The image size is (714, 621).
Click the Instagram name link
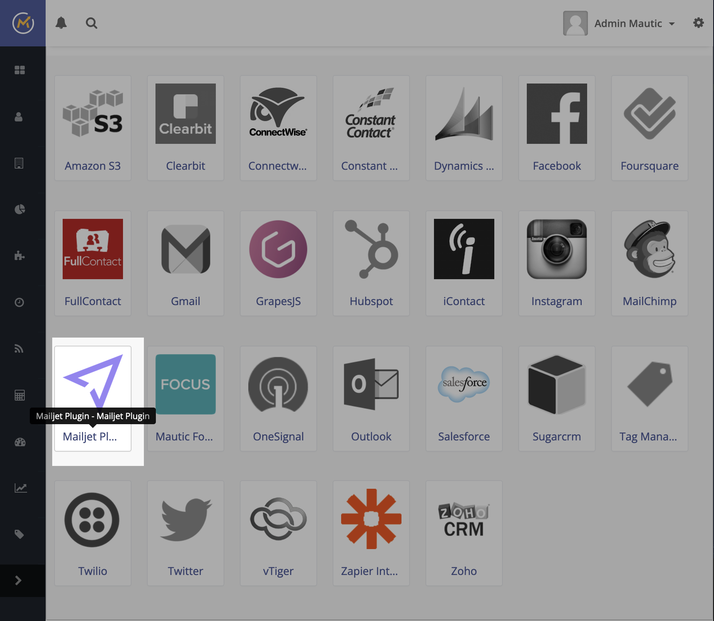[557, 302]
